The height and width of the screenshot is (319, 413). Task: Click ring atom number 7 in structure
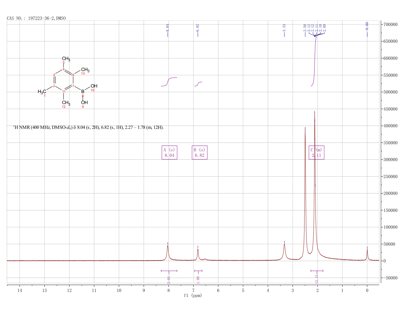tap(73, 86)
